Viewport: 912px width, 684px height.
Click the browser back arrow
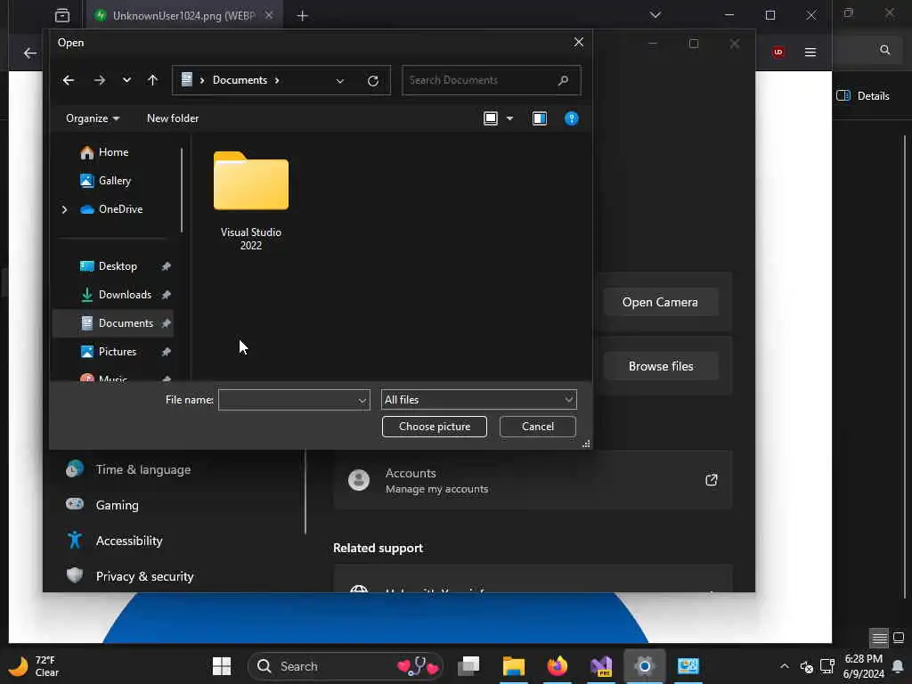29,53
